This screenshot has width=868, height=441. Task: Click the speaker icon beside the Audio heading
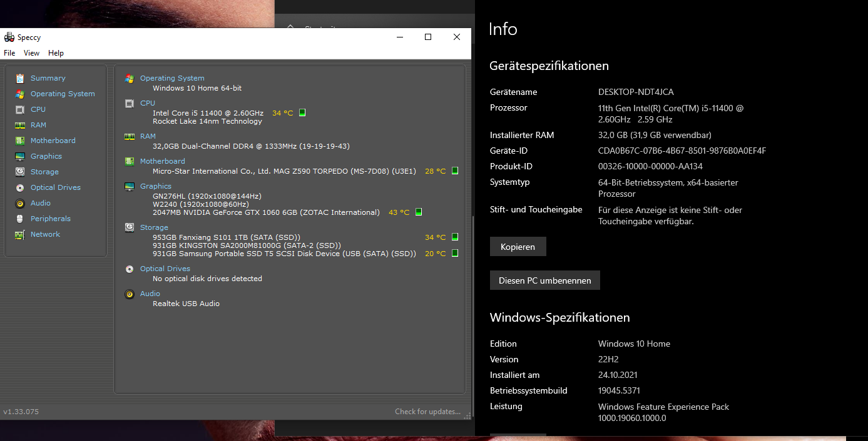pos(130,294)
